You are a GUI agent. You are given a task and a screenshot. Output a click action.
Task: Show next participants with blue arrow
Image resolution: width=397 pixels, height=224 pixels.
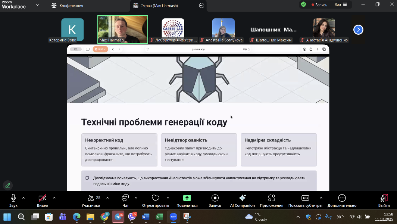[x=358, y=29]
